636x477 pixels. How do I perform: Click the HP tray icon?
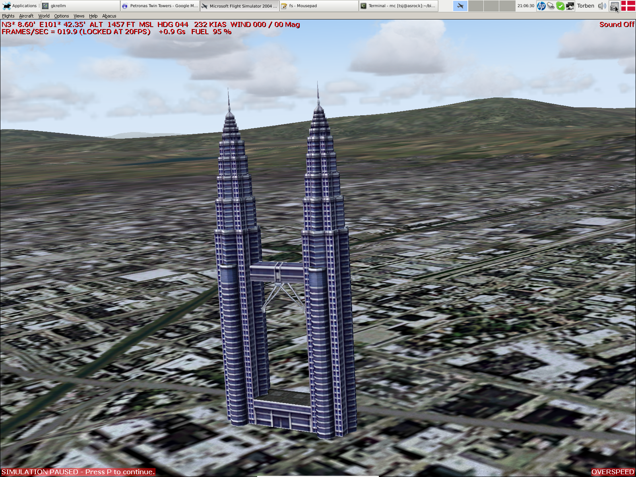(541, 6)
